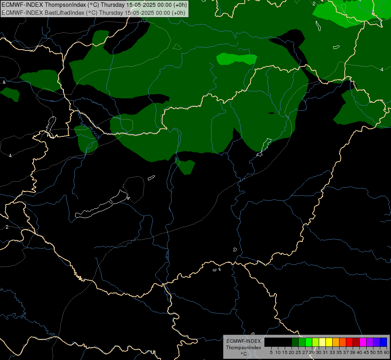
Task: Click the legend tick value '60'
Action: pos(387,352)
